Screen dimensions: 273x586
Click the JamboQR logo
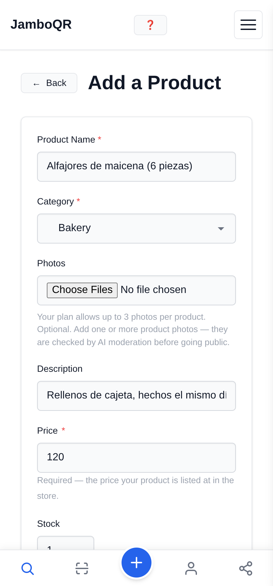click(x=41, y=24)
